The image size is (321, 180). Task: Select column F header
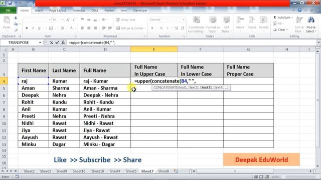pyautogui.click(x=200, y=49)
